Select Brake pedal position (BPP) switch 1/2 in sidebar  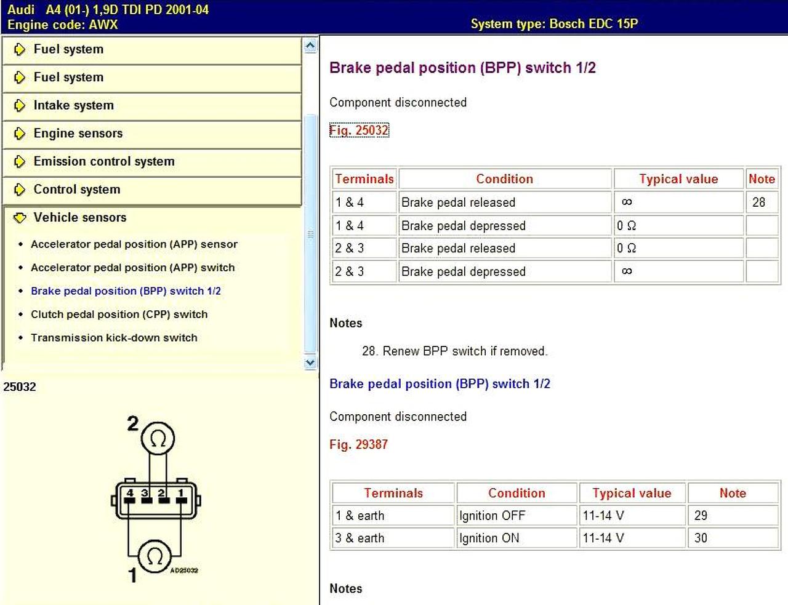point(126,291)
